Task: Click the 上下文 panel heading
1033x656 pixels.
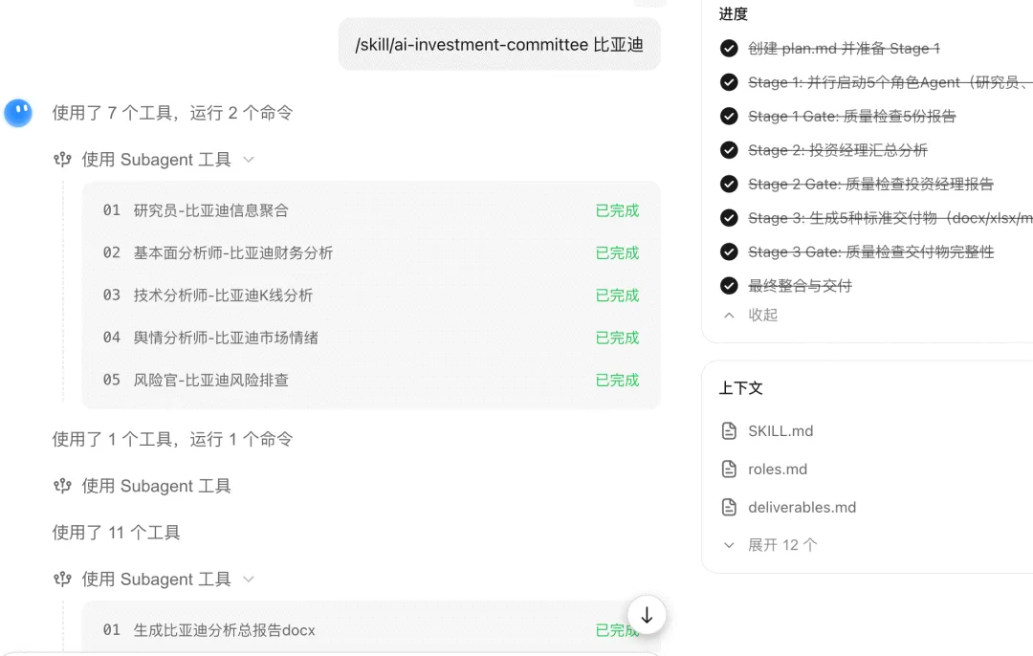Action: coord(740,388)
